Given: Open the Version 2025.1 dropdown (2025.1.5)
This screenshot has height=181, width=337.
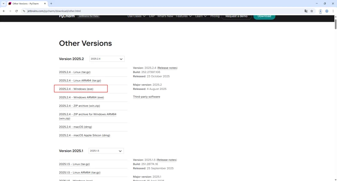Looking at the screenshot, I should (106, 151).
